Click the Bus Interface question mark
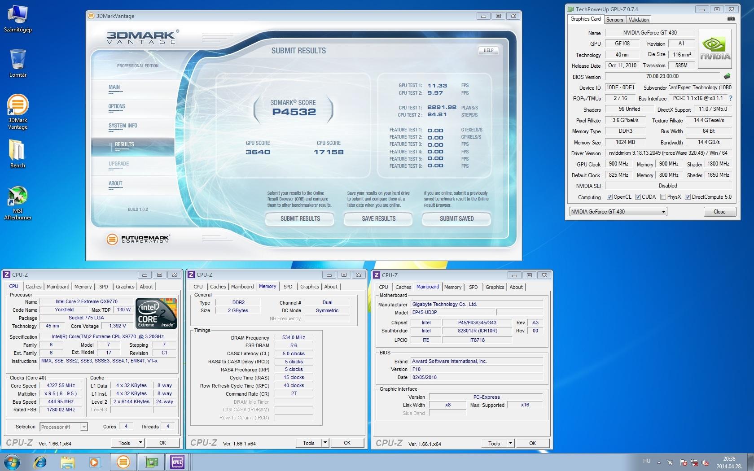Viewport: 754px width, 471px height. point(730,98)
